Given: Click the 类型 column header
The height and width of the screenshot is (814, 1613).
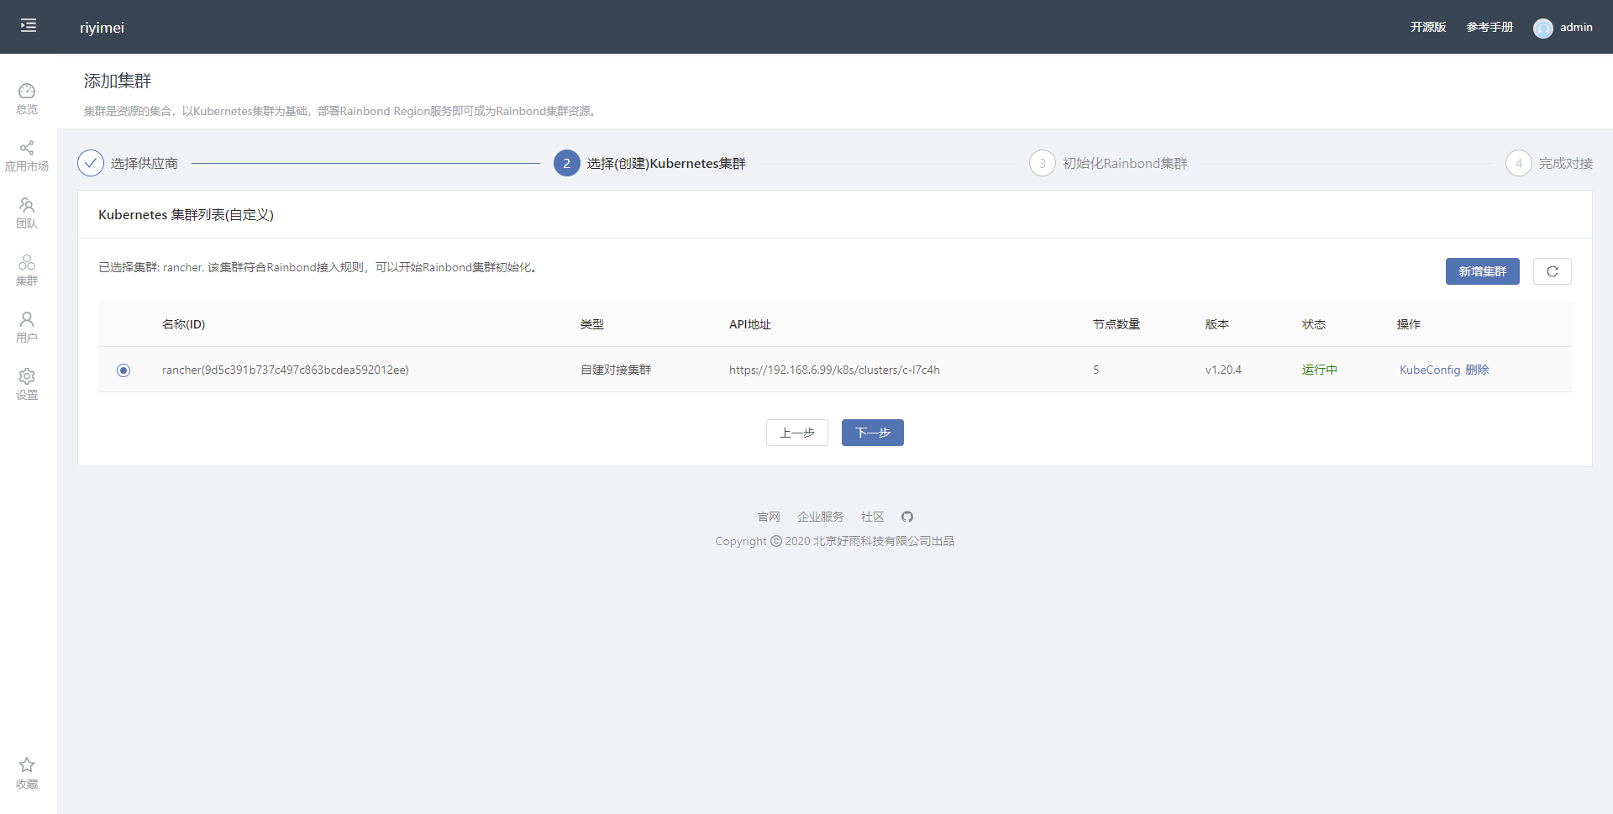Looking at the screenshot, I should coord(592,324).
